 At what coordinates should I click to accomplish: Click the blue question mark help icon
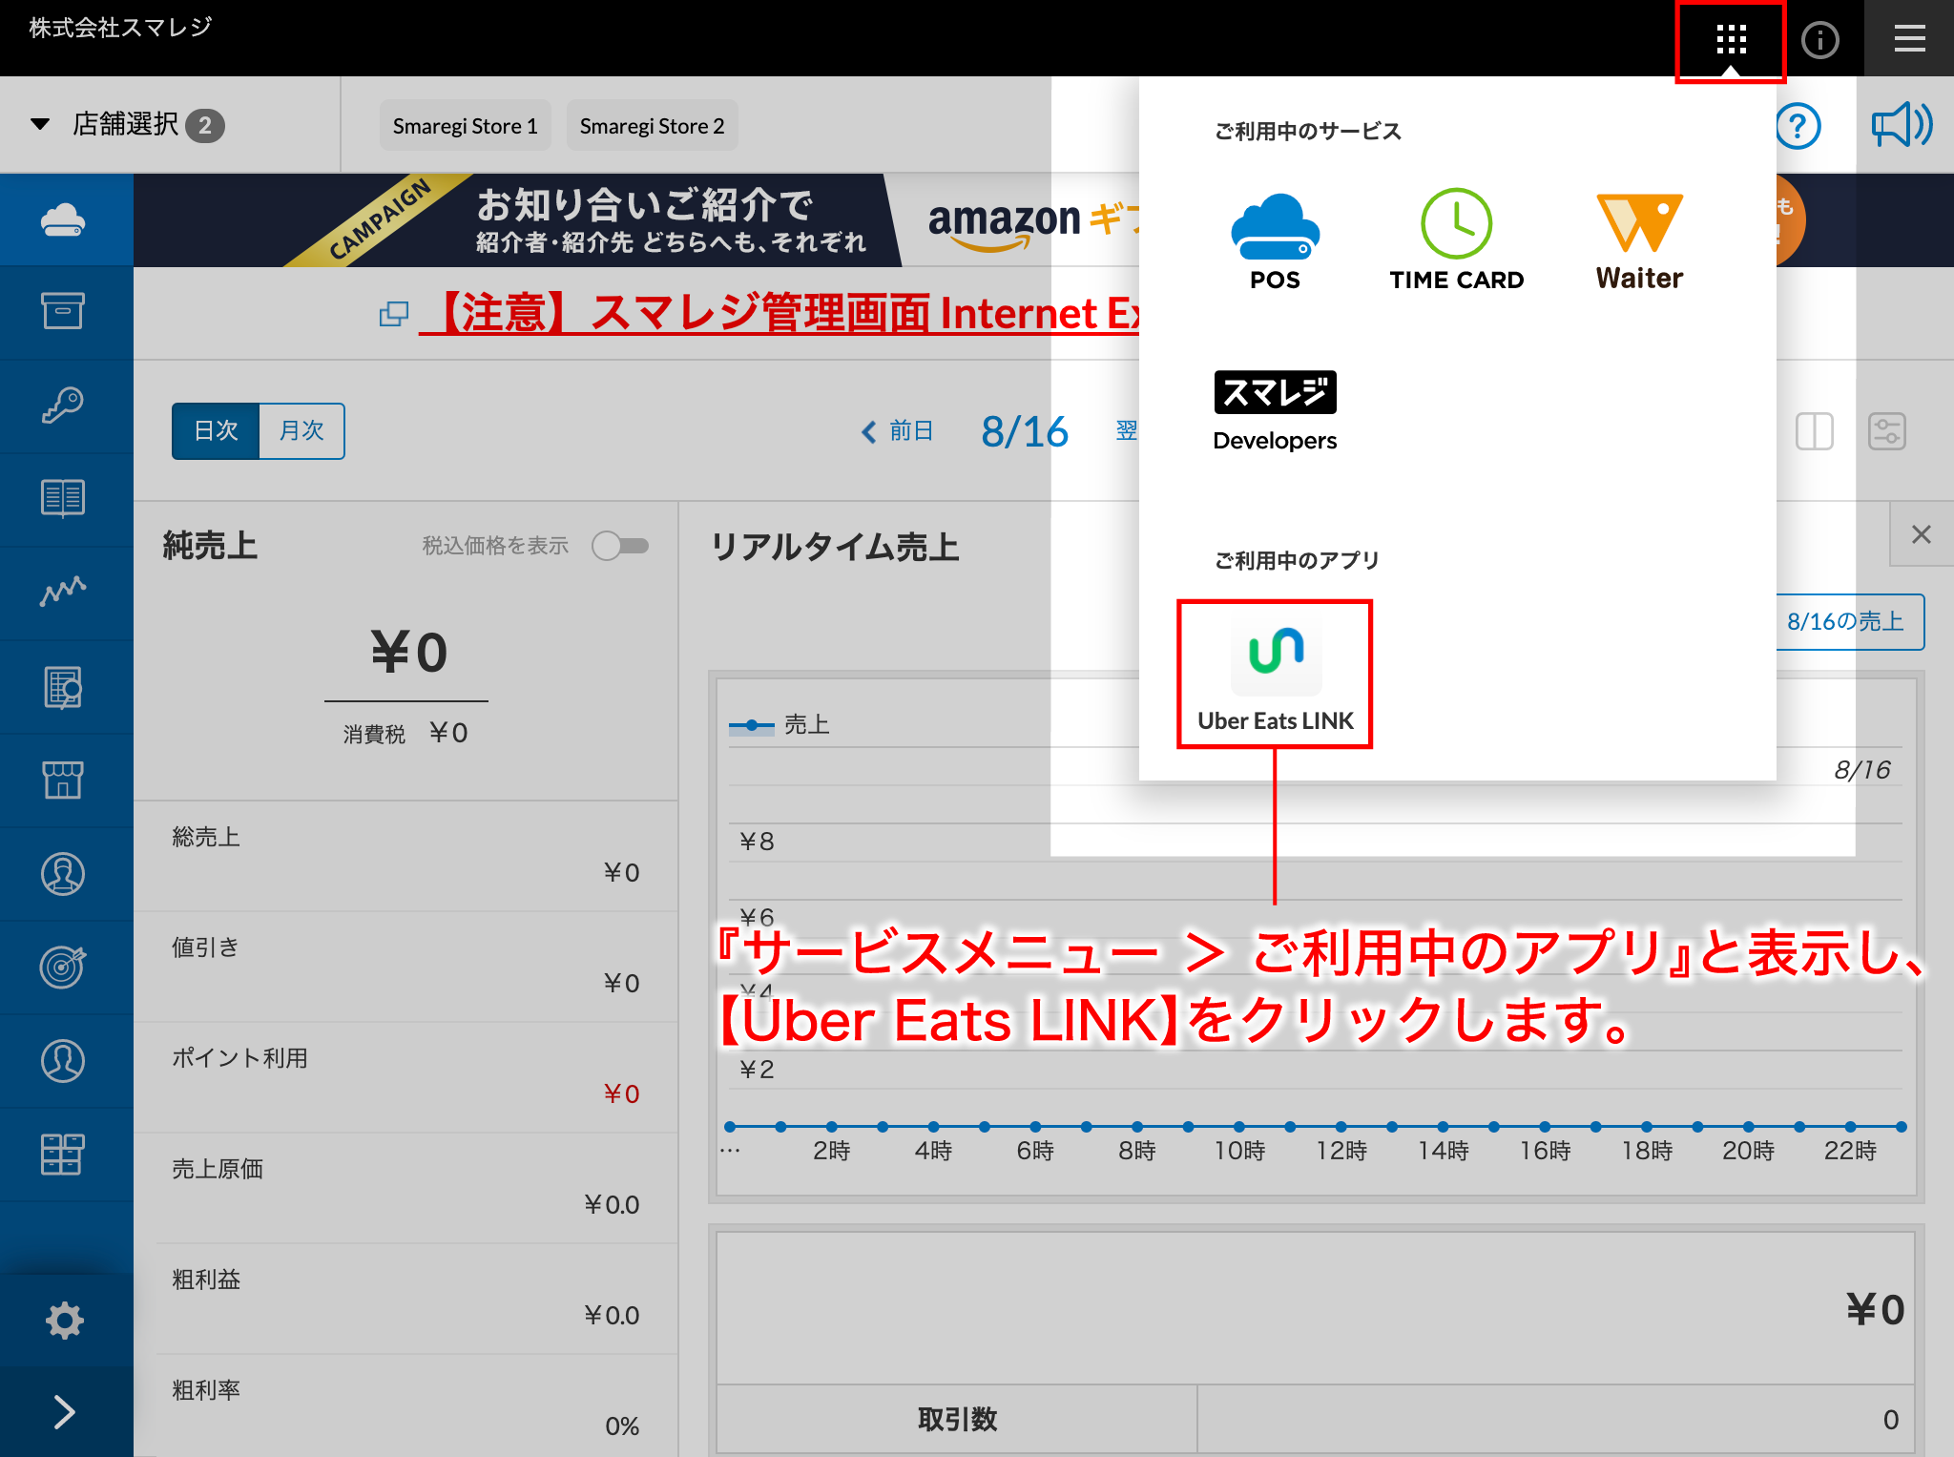pyautogui.click(x=1798, y=126)
